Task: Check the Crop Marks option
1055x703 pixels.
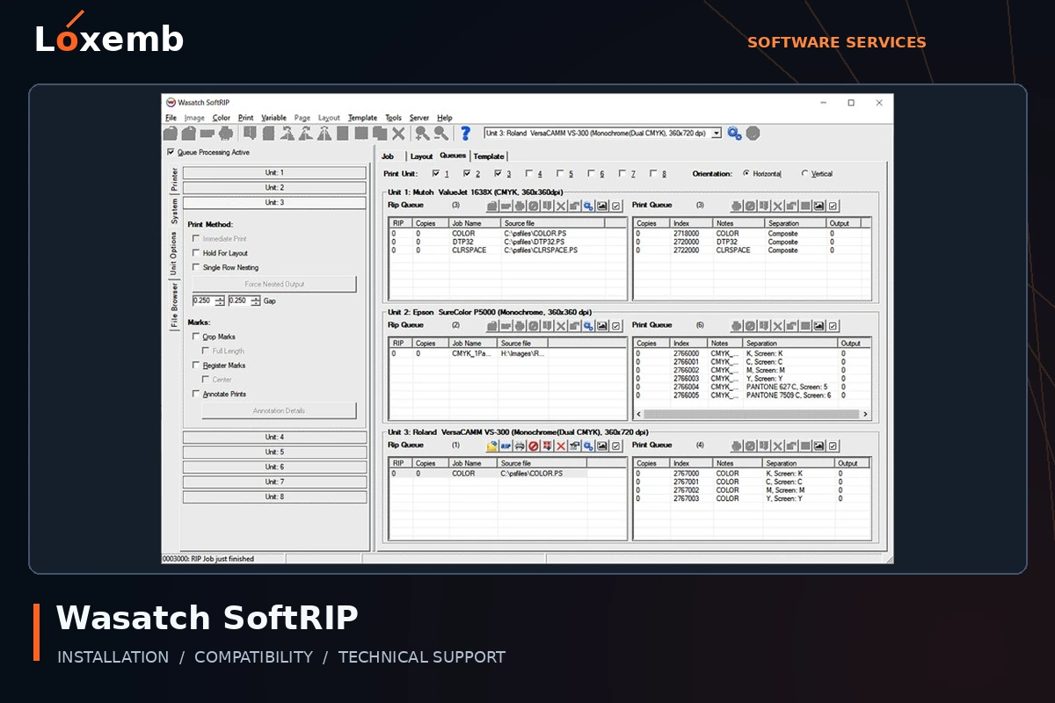Action: coord(196,337)
